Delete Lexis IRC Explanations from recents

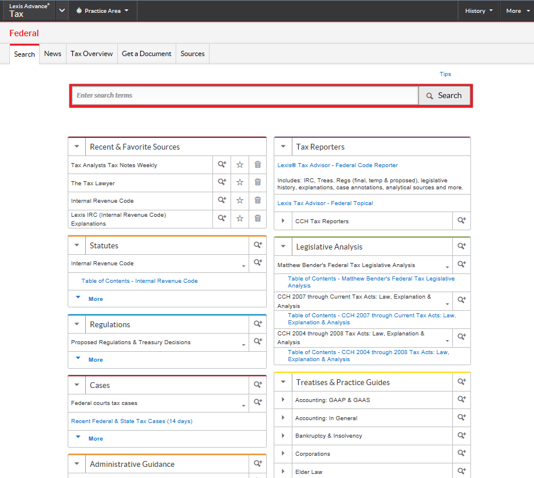click(258, 219)
